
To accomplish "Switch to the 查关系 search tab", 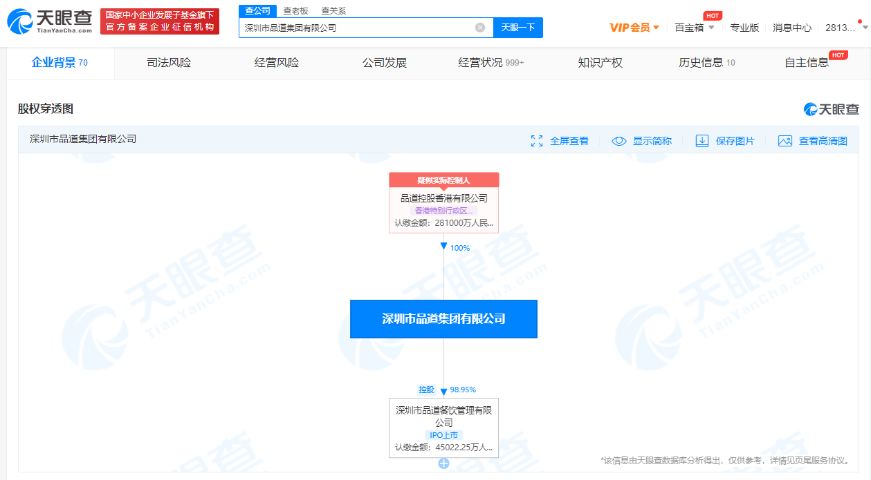I will point(333,11).
